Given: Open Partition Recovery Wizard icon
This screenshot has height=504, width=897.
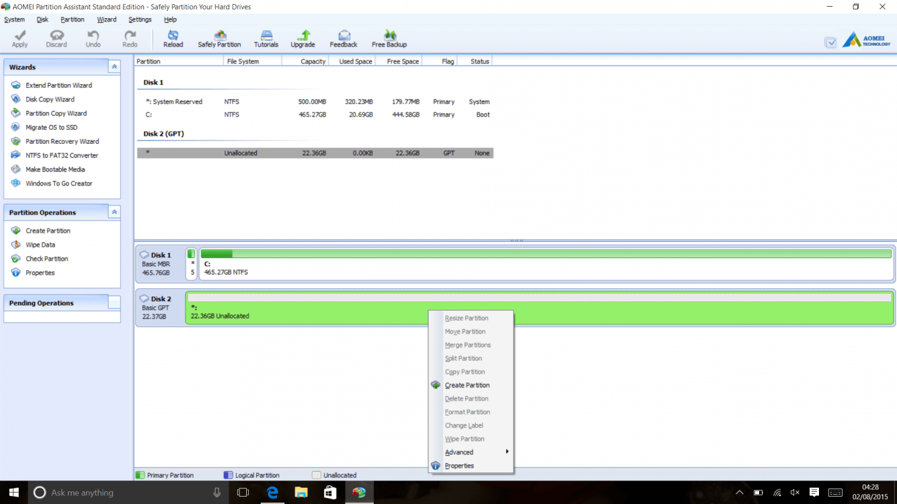Looking at the screenshot, I should [x=15, y=141].
